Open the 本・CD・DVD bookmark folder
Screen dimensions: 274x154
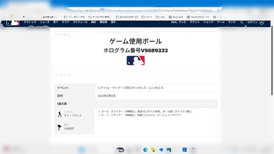100,17
